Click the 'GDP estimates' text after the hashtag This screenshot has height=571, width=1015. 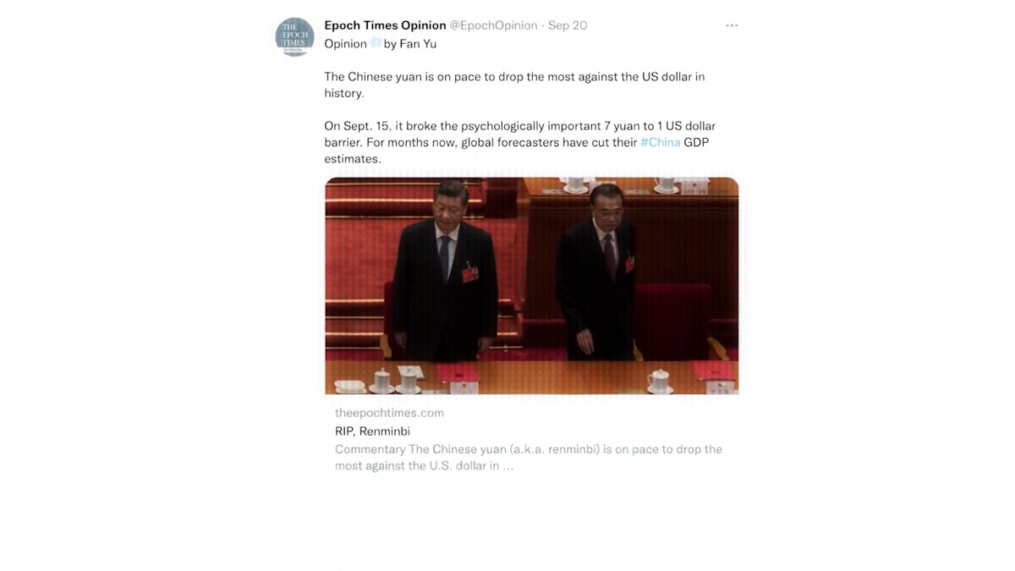517,151
